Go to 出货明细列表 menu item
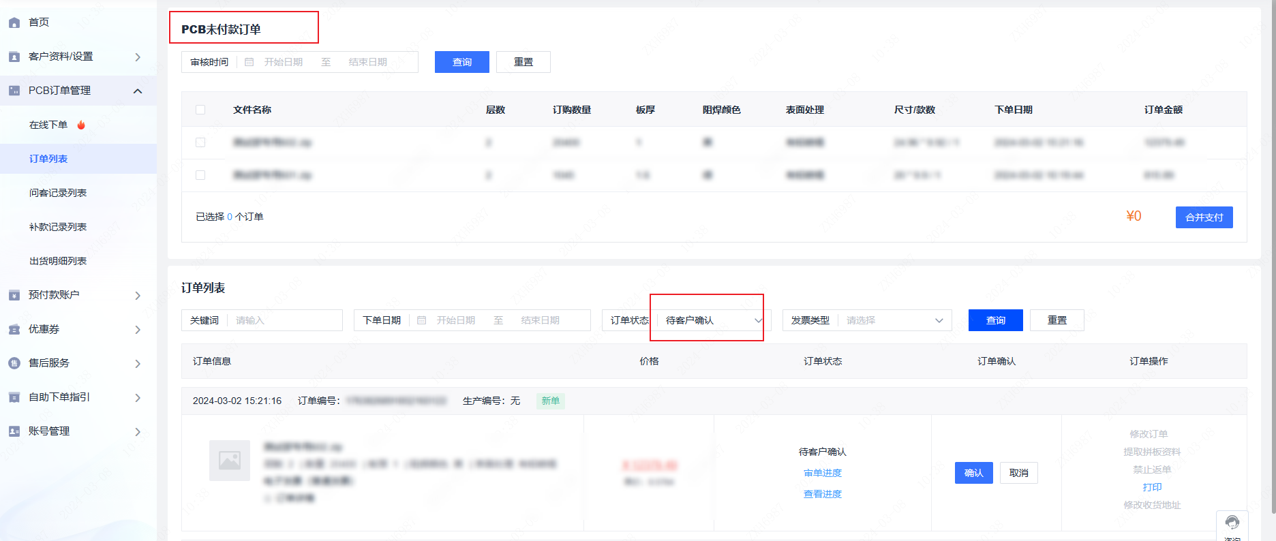This screenshot has height=541, width=1276. click(58, 261)
